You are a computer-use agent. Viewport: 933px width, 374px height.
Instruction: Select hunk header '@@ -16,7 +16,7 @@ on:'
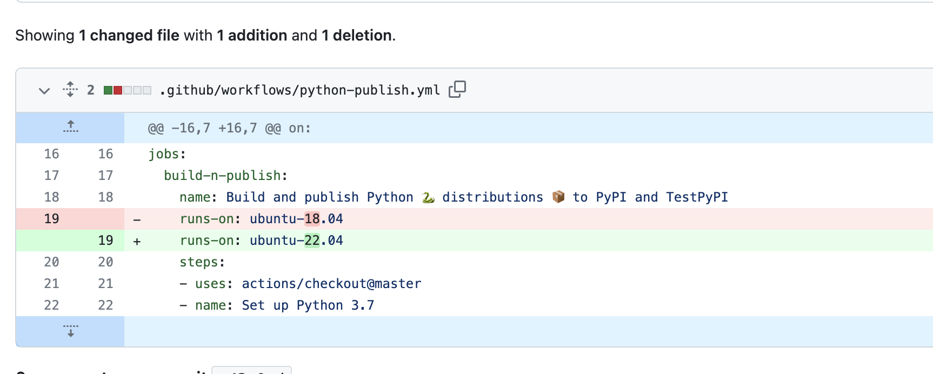(230, 128)
